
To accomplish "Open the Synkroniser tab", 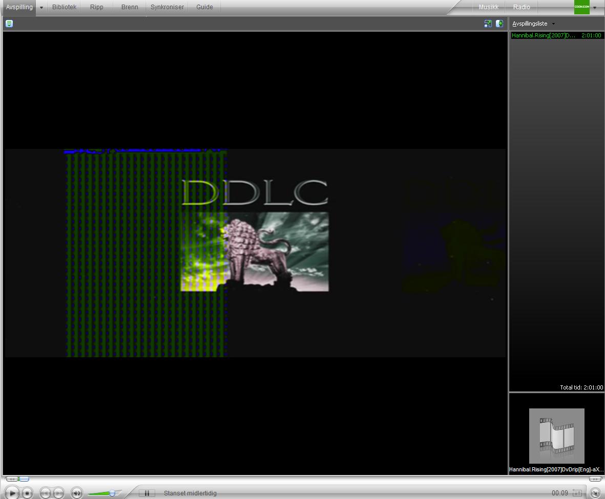I will 167,7.
